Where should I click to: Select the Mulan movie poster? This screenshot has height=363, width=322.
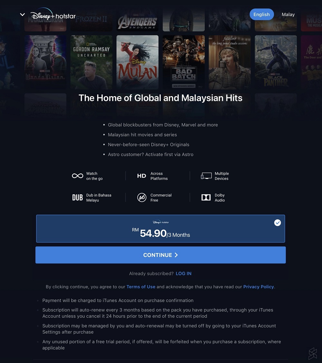click(x=137, y=62)
